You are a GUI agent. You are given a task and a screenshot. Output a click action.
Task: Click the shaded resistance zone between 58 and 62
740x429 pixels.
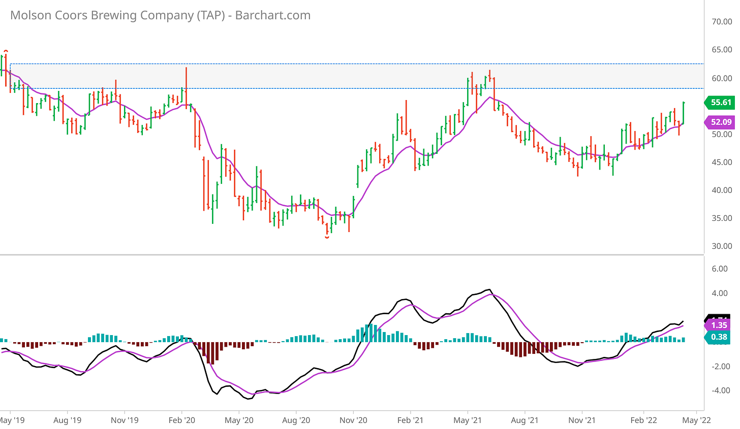click(357, 76)
